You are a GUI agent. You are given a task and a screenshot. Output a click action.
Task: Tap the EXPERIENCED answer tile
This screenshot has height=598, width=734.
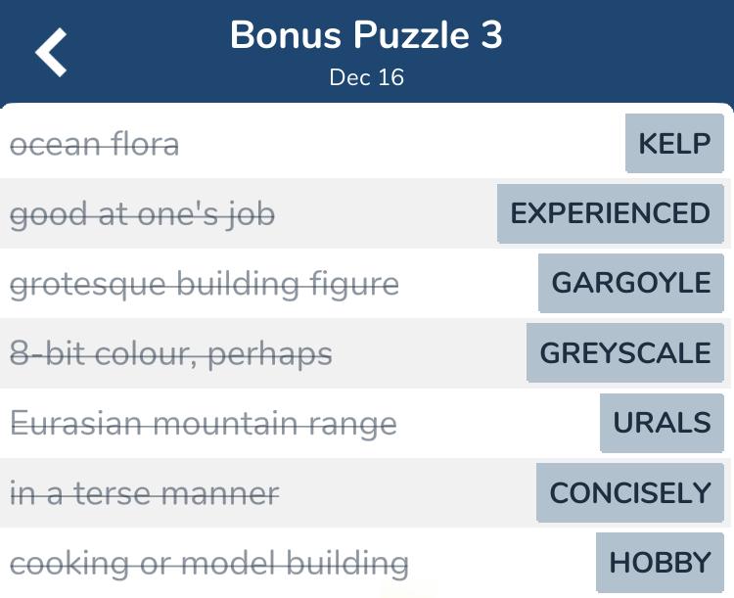coord(611,213)
